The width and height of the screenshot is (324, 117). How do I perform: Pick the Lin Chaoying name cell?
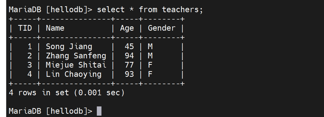click(74, 74)
